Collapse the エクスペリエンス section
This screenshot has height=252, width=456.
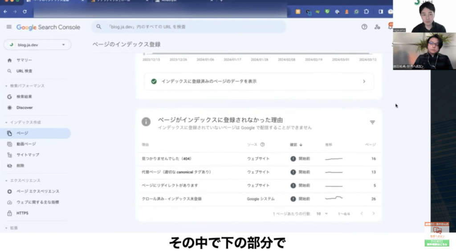(x=23, y=180)
